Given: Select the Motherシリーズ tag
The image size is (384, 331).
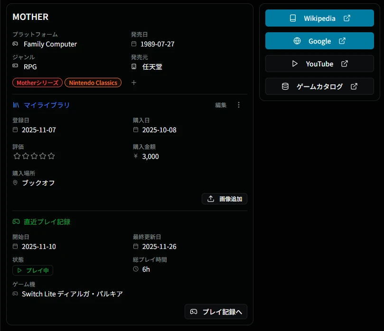Looking at the screenshot, I should point(37,83).
